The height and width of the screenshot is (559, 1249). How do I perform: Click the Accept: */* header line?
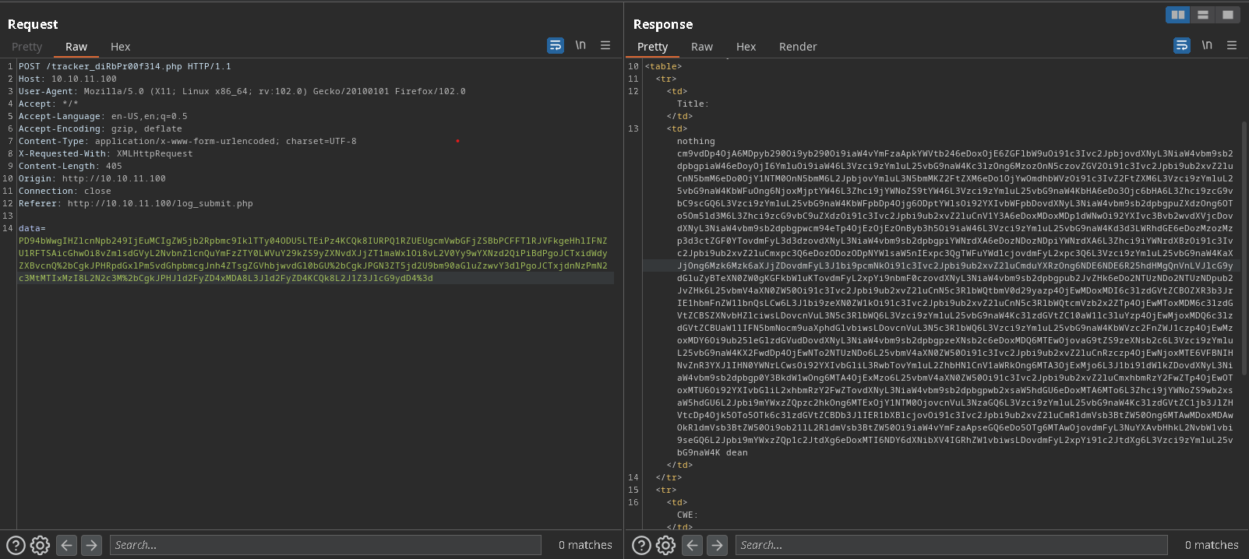(48, 104)
